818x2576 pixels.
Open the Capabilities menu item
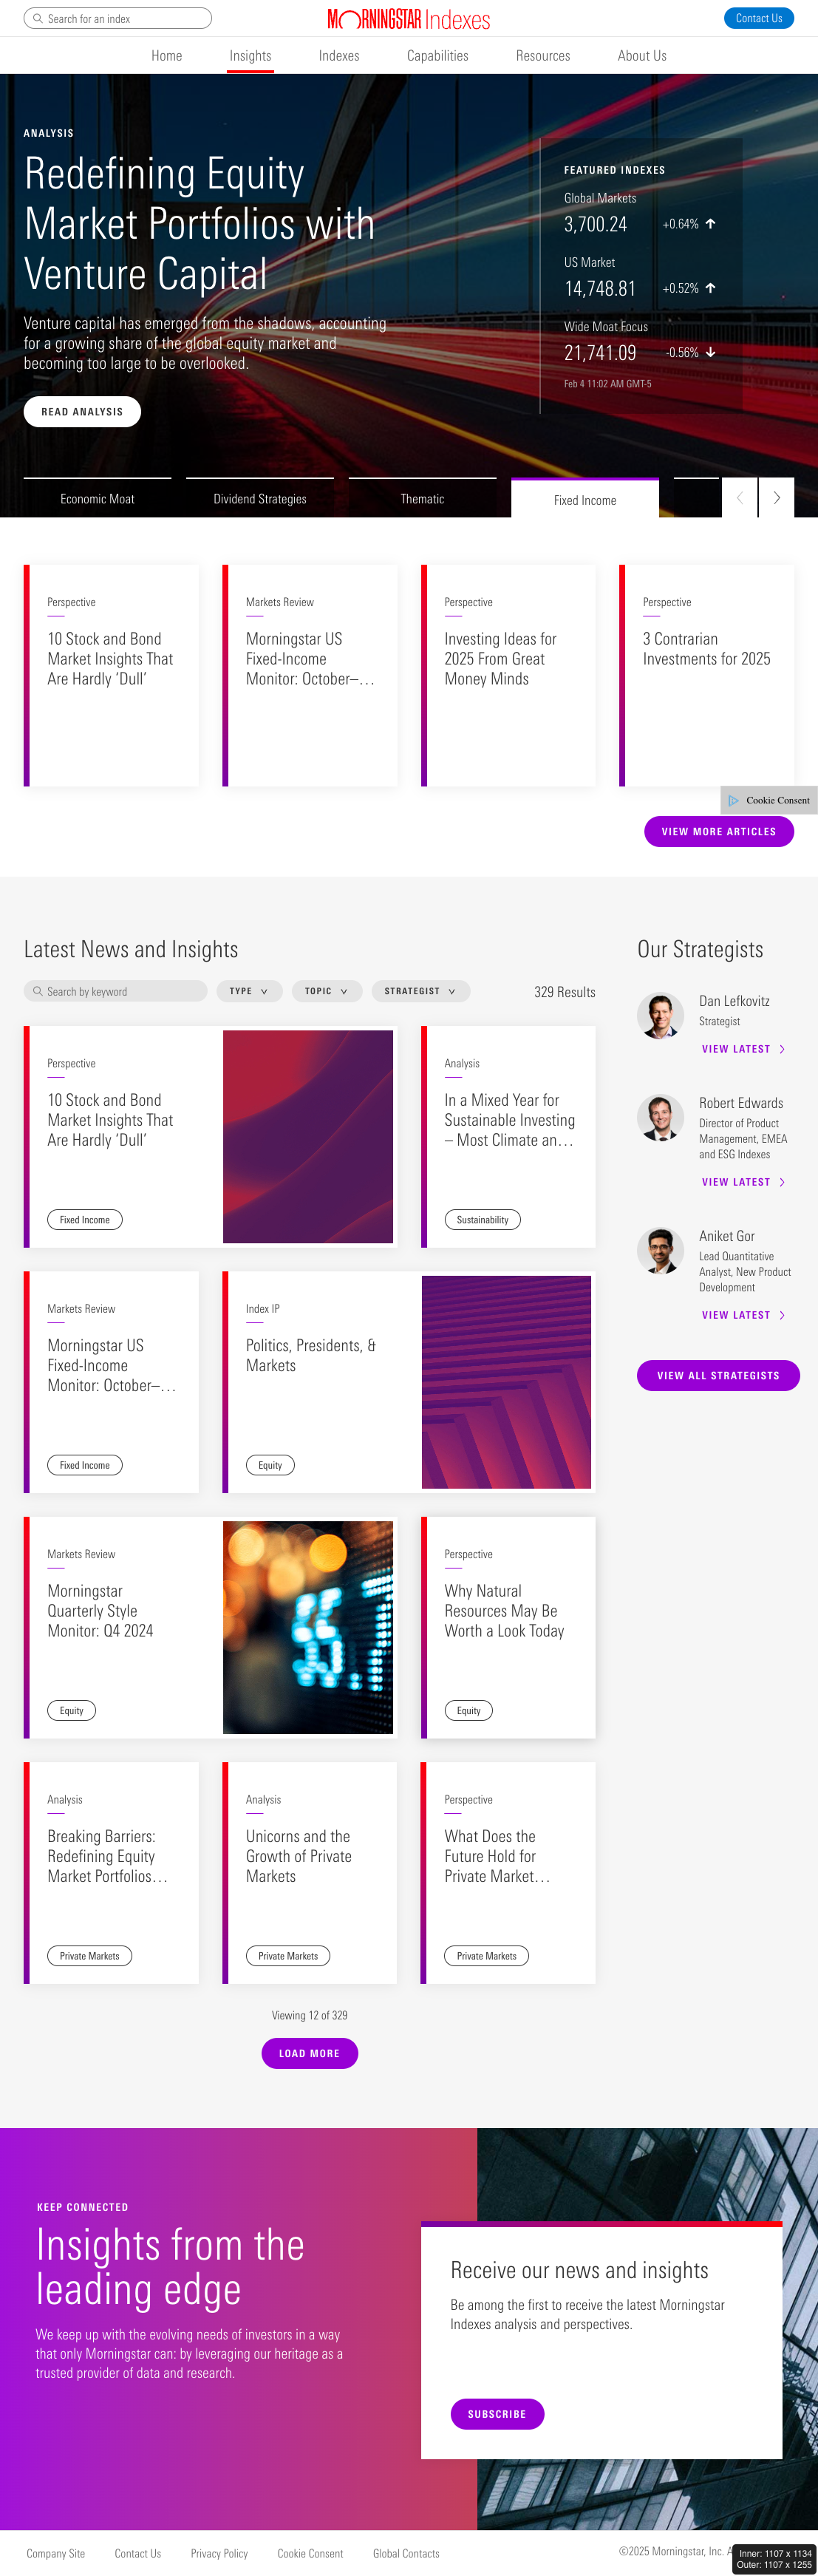pyautogui.click(x=437, y=56)
